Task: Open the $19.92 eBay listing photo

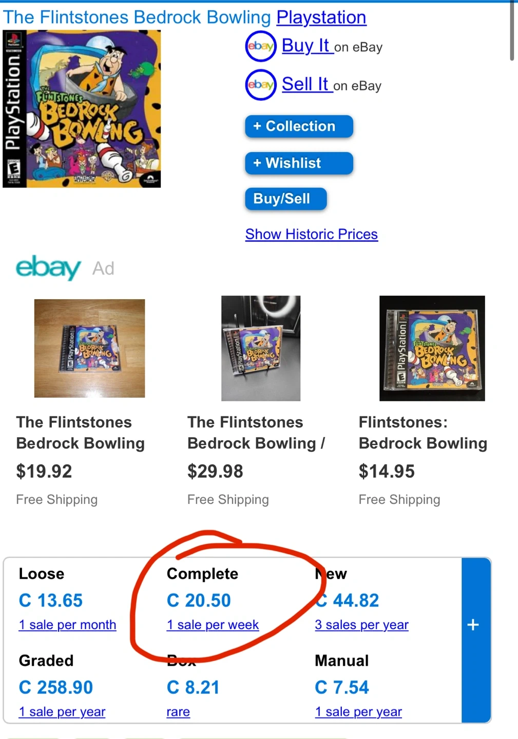Action: pyautogui.click(x=89, y=348)
